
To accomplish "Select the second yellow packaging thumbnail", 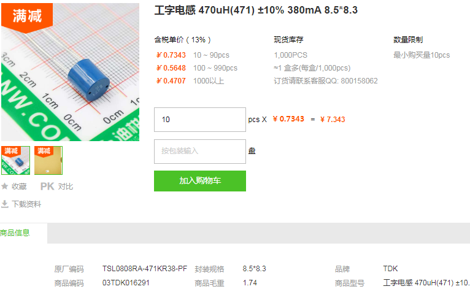I will pyautogui.click(x=48, y=160).
